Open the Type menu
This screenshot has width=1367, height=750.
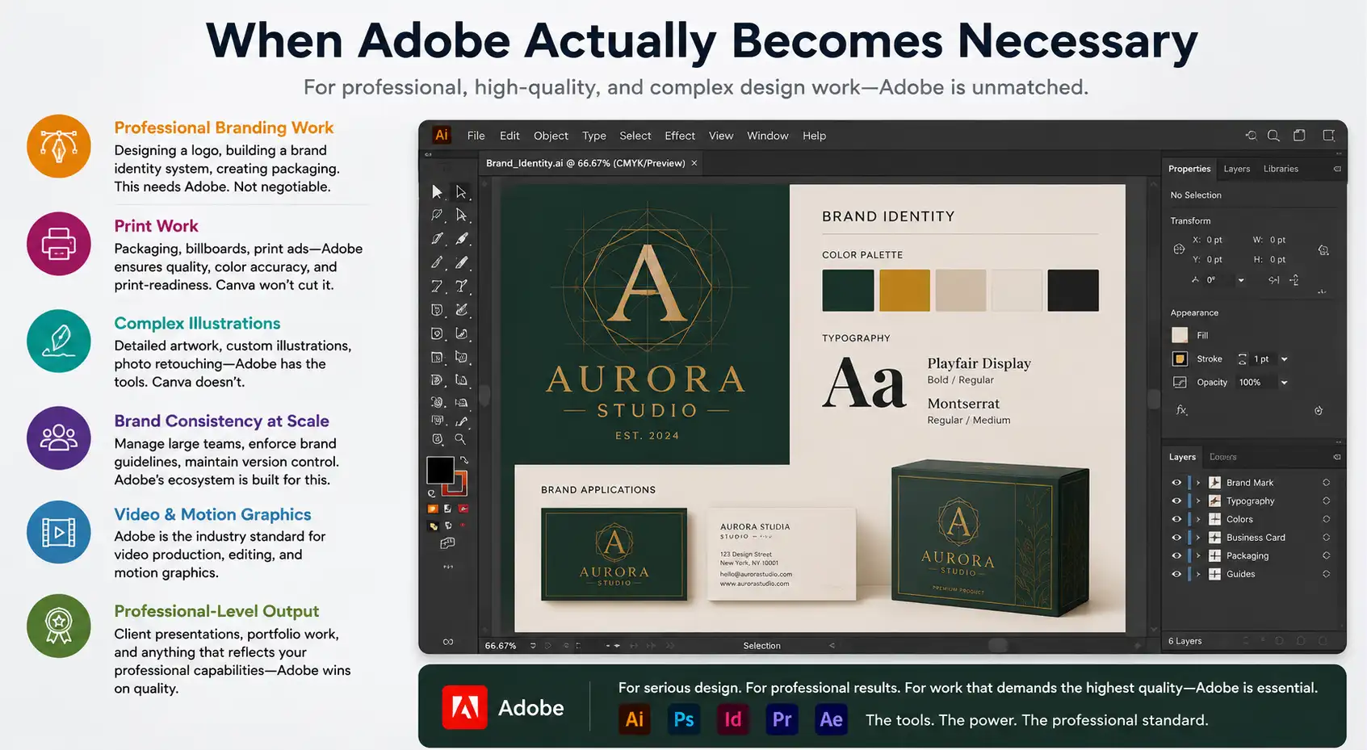[594, 136]
